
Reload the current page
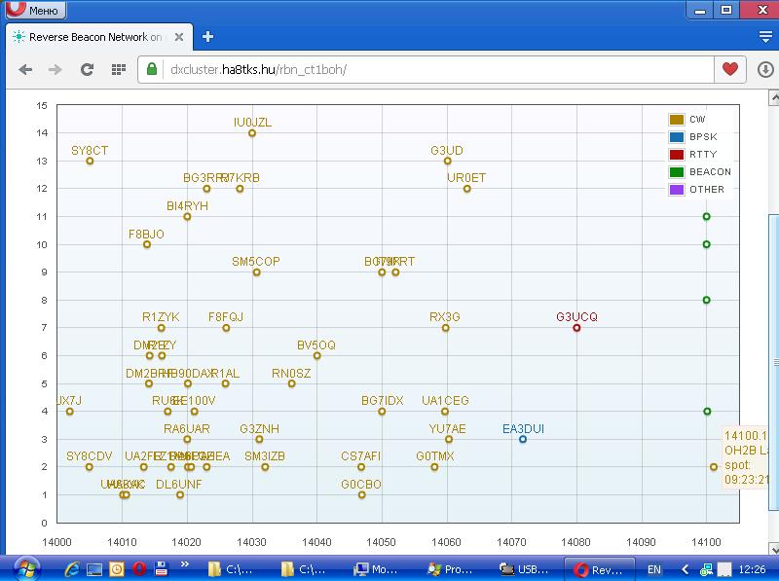[x=88, y=69]
